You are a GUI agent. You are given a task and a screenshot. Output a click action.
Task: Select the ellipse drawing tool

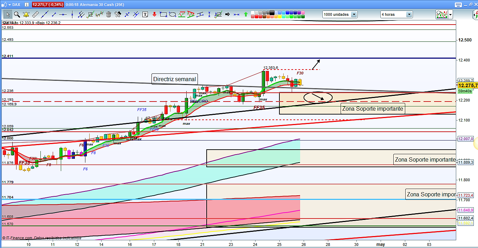tap(173, 14)
